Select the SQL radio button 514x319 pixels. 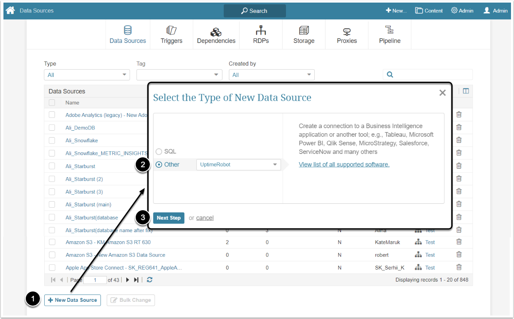tap(159, 152)
